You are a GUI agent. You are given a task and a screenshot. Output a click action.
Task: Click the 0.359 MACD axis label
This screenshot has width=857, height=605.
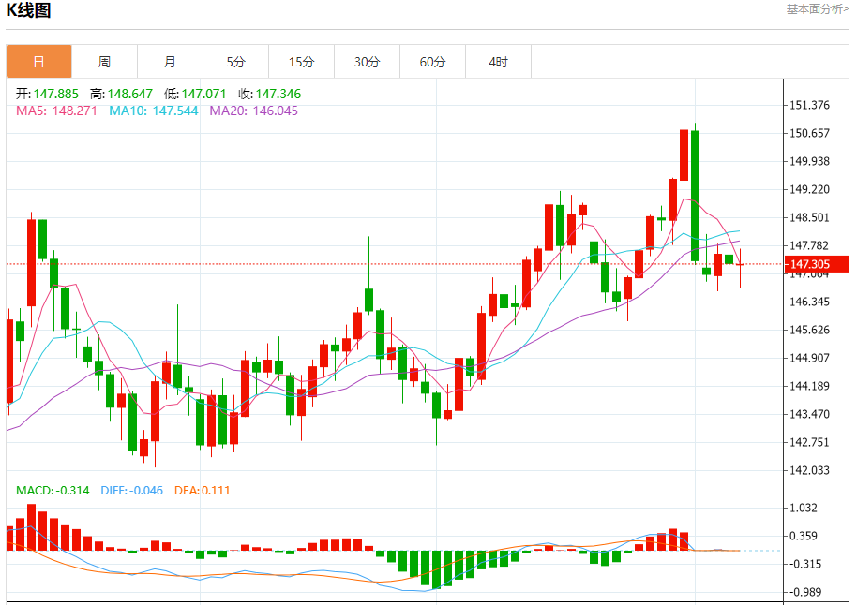(x=804, y=536)
